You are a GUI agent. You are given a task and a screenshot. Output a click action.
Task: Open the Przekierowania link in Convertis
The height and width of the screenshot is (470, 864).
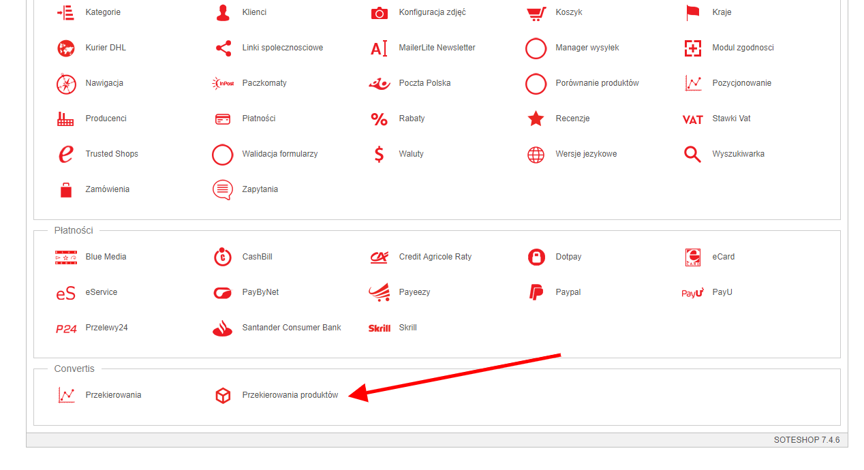pos(114,395)
